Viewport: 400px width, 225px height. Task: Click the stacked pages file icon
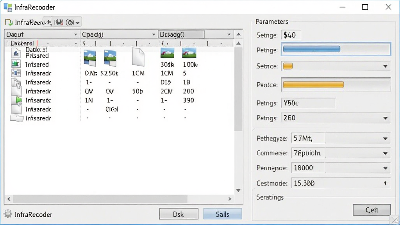click(16, 83)
